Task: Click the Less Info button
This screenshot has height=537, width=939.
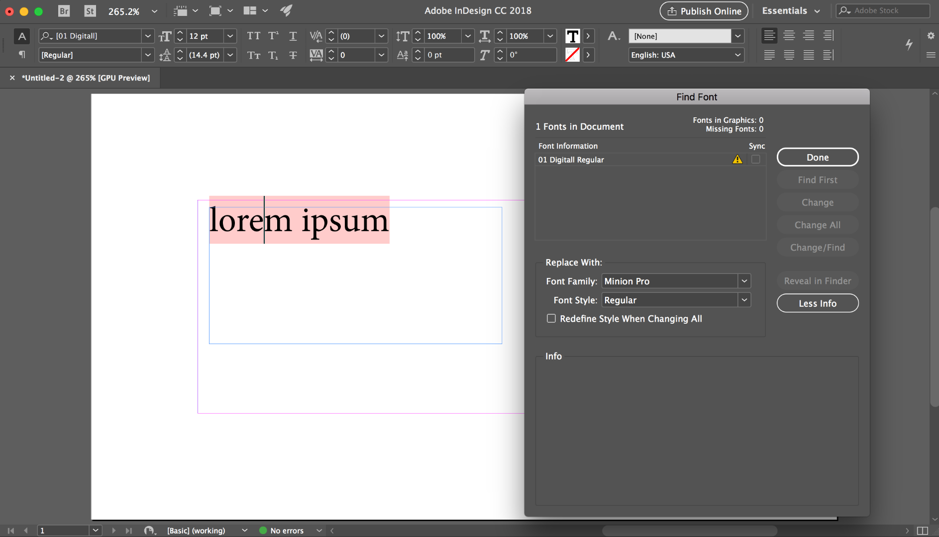Action: point(817,303)
